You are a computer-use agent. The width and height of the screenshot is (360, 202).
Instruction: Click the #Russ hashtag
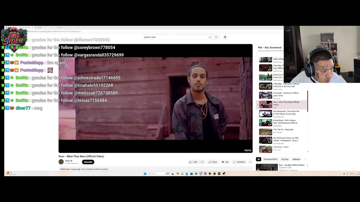pyautogui.click(x=84, y=169)
